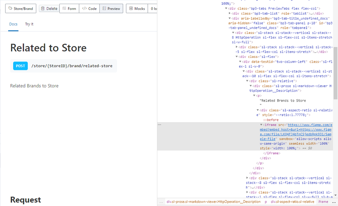338x206 pixels.
Task: Click the server icon on the Mocks button
Action: (131, 8)
